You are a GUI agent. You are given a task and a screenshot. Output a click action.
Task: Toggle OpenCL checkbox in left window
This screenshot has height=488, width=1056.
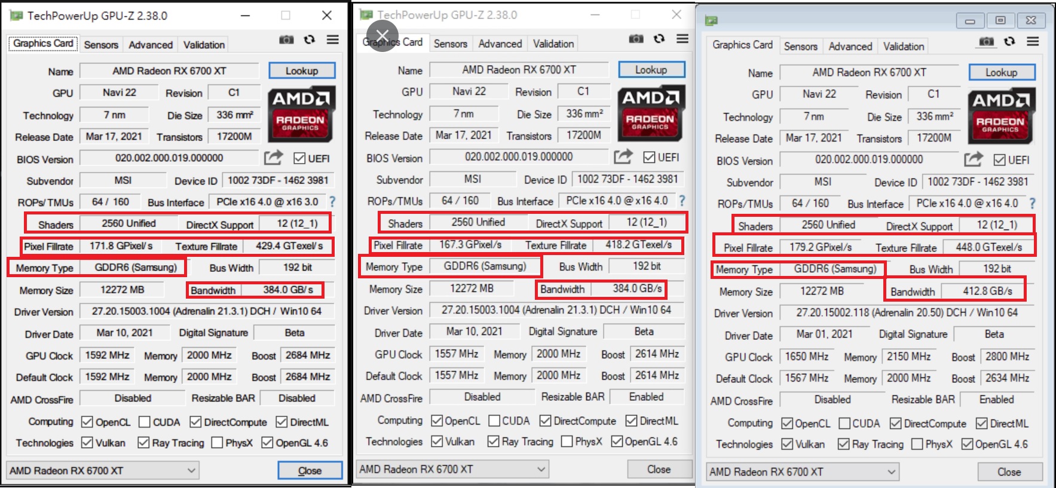(x=87, y=422)
